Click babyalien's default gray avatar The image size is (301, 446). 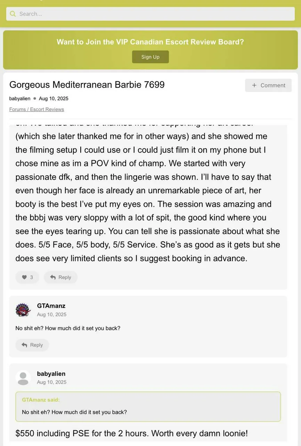click(x=23, y=378)
